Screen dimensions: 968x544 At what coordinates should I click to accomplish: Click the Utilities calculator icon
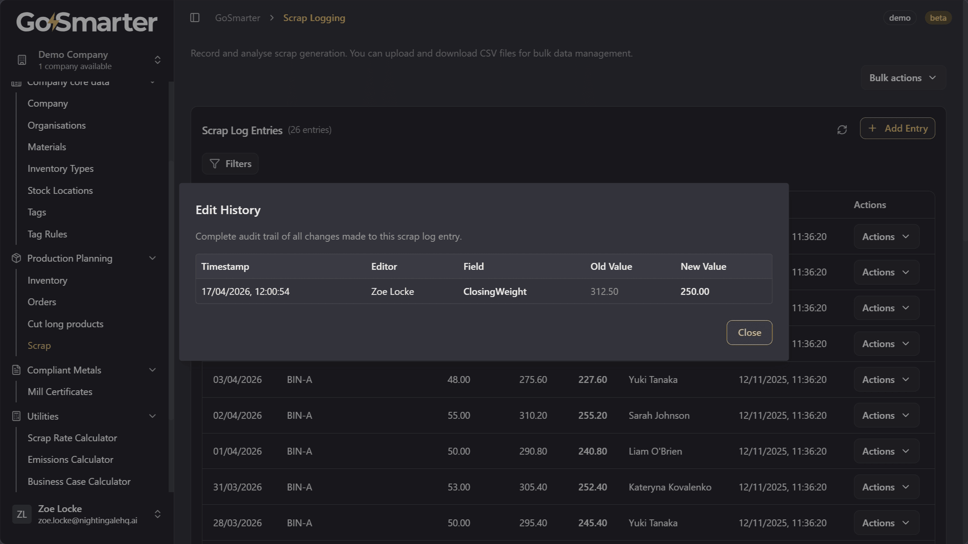tap(16, 416)
